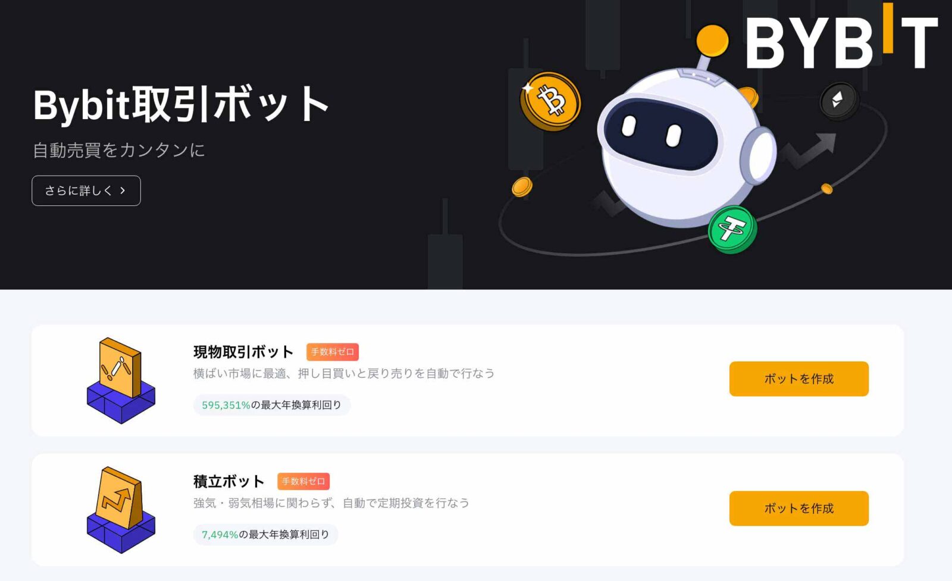Create bot for 現物取引ボット
Image resolution: width=952 pixels, height=581 pixels.
click(x=798, y=379)
